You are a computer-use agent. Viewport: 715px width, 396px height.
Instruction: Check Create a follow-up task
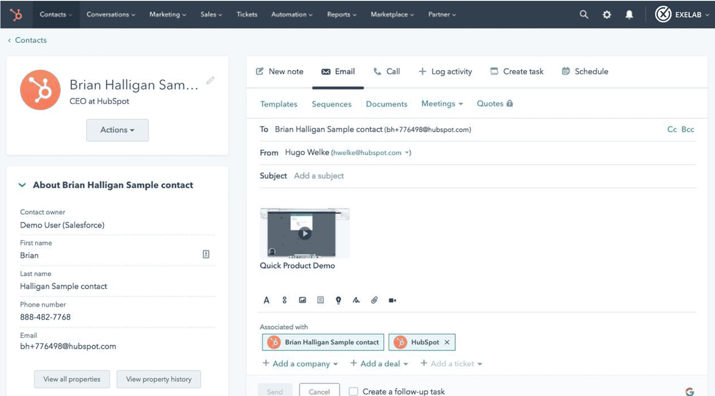[x=354, y=392]
